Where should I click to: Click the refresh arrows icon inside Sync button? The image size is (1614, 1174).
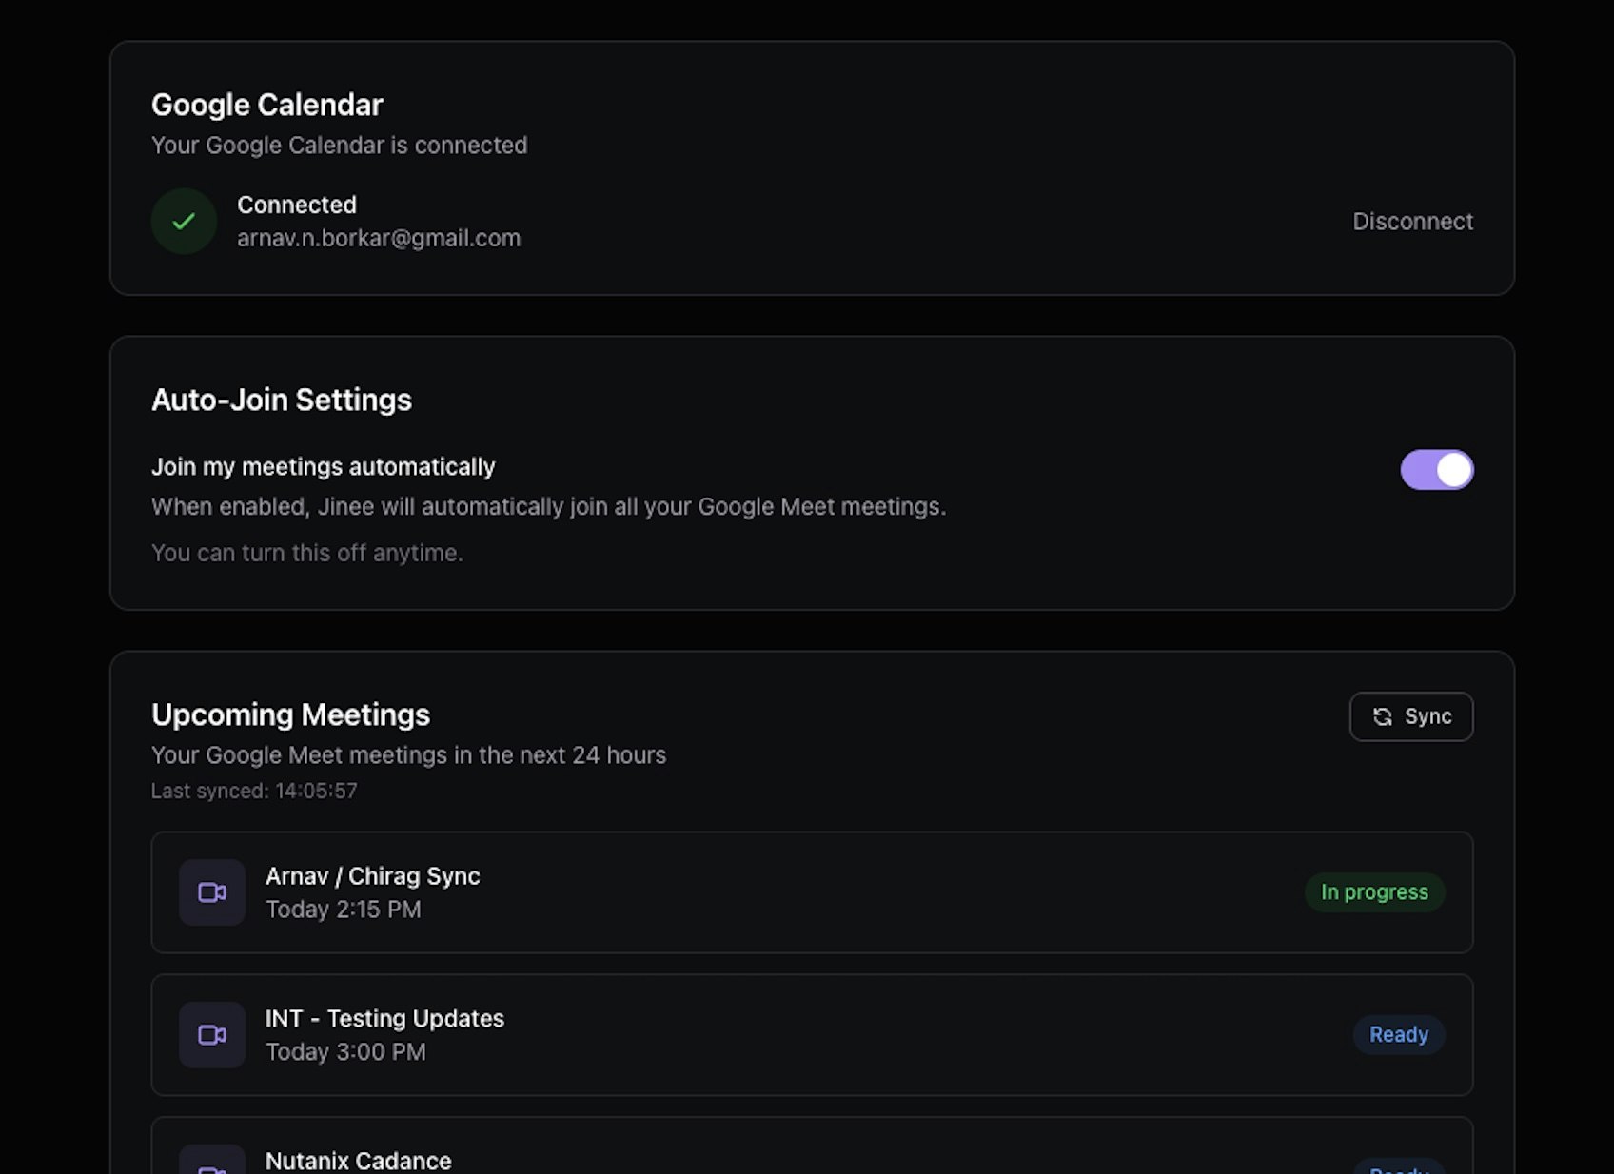click(x=1383, y=716)
